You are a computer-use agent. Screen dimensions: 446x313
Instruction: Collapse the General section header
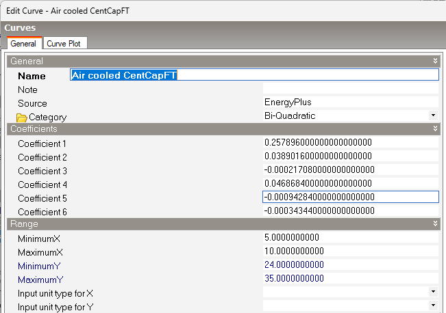[435, 61]
